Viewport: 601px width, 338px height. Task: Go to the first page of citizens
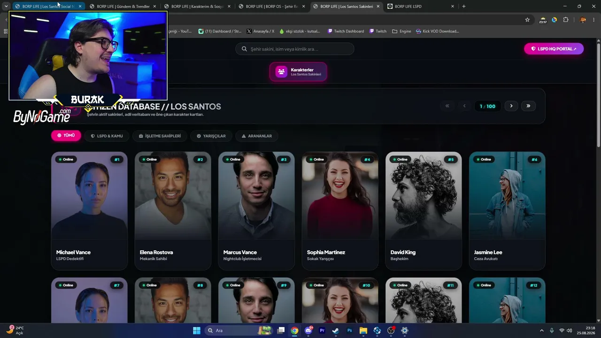[x=447, y=106]
